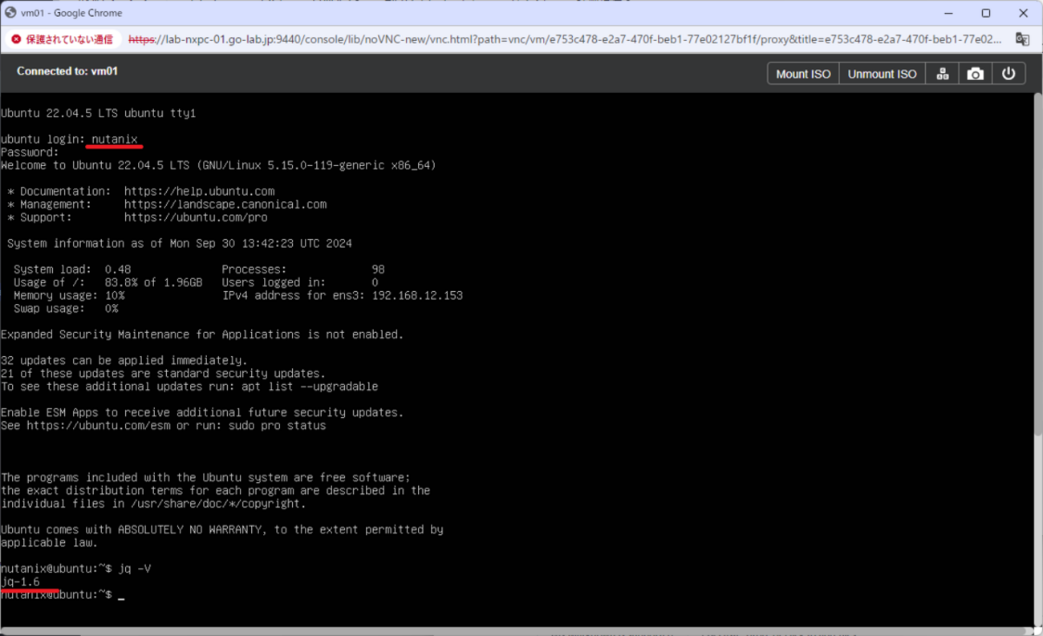Image resolution: width=1043 pixels, height=636 pixels.
Task: Close the vm01 Chrome window
Action: click(x=1023, y=13)
